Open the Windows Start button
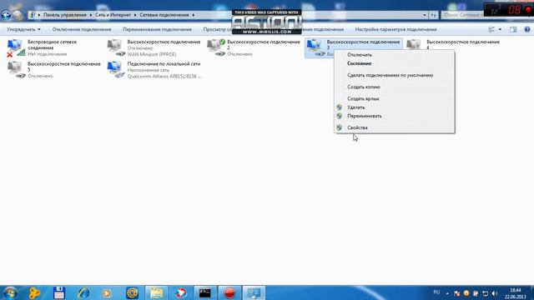The height and width of the screenshot is (300, 534). coord(10,292)
